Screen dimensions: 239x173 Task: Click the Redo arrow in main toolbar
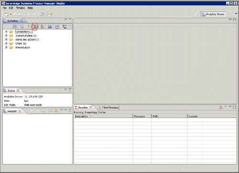34,14
